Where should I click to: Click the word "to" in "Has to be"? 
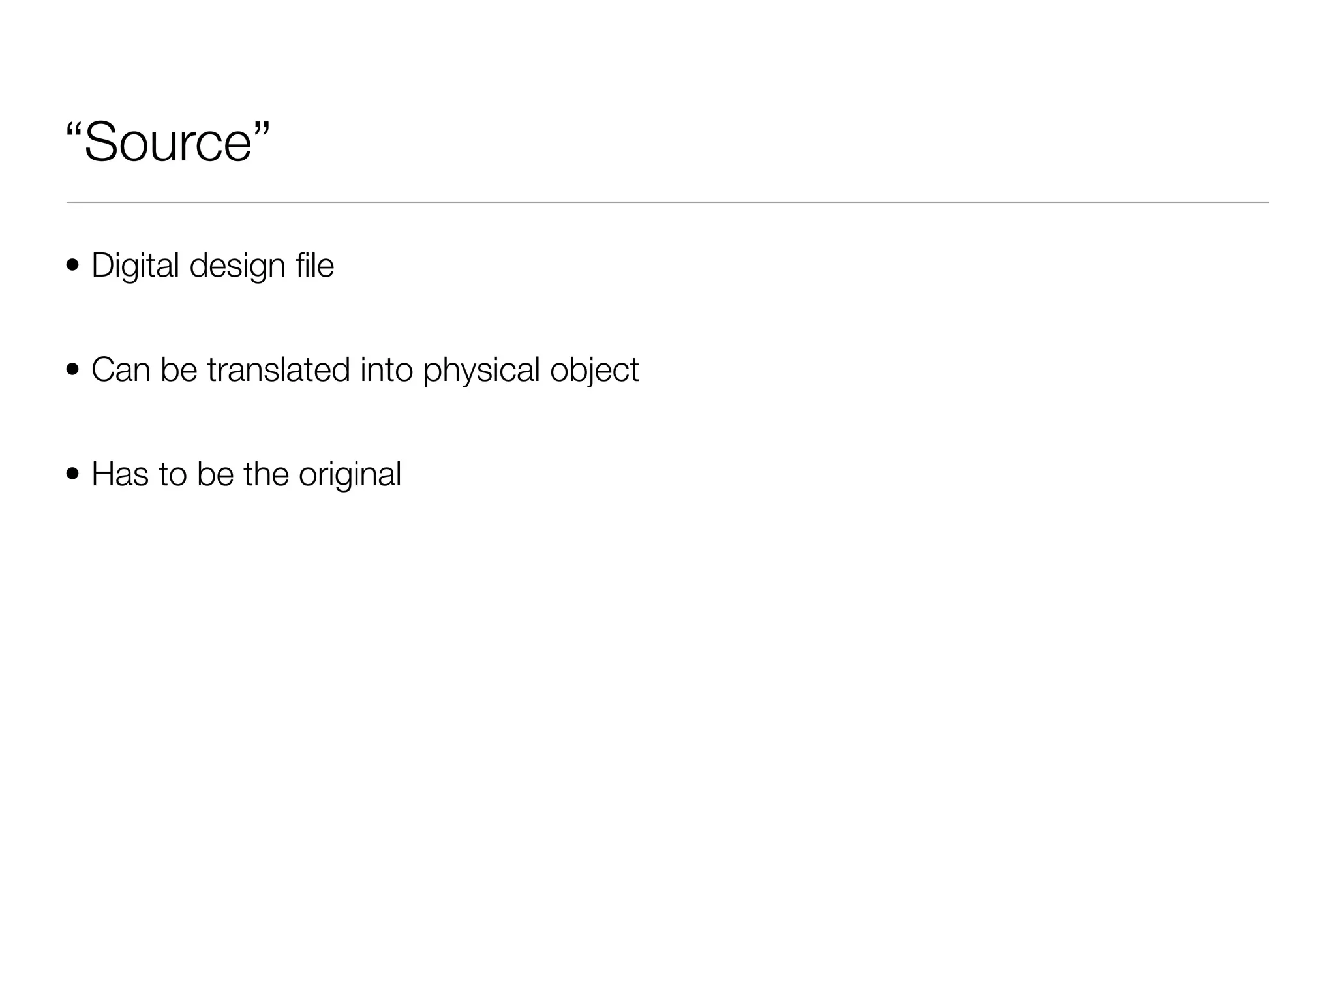[172, 474]
